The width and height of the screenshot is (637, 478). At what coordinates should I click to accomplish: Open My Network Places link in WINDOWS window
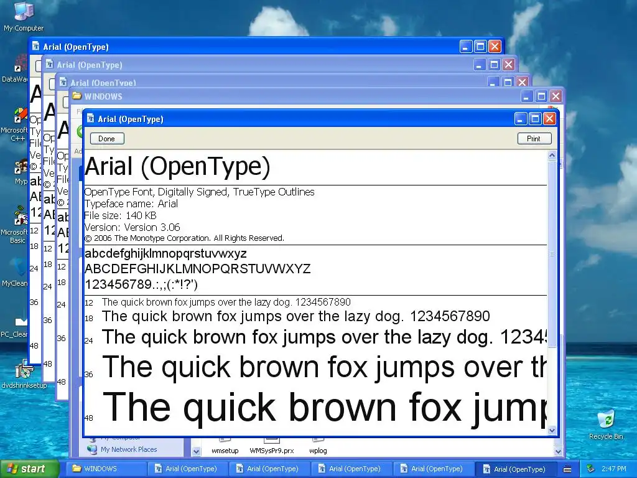point(129,449)
